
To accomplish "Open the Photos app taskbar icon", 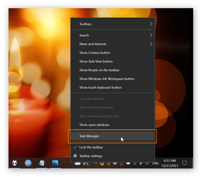I will [x=55, y=163].
